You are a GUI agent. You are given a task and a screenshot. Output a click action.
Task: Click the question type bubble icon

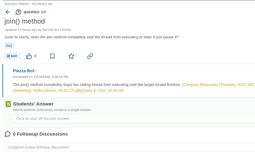[x=18, y=12]
